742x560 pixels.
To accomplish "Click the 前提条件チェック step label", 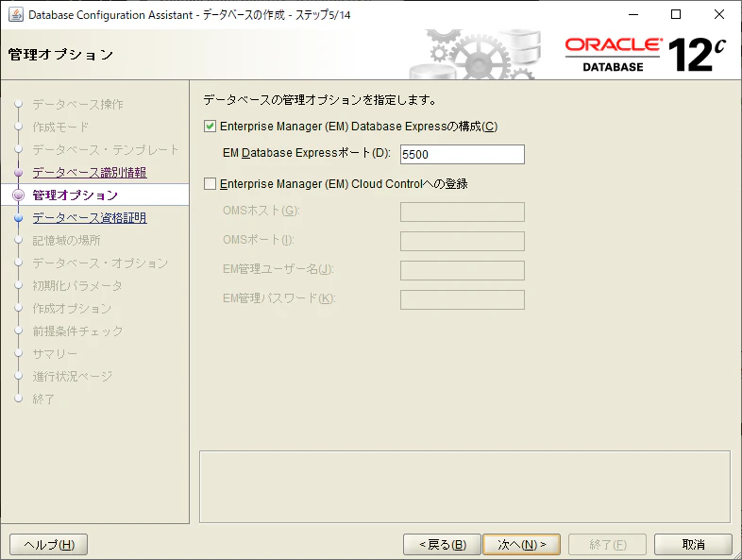I will tap(77, 331).
